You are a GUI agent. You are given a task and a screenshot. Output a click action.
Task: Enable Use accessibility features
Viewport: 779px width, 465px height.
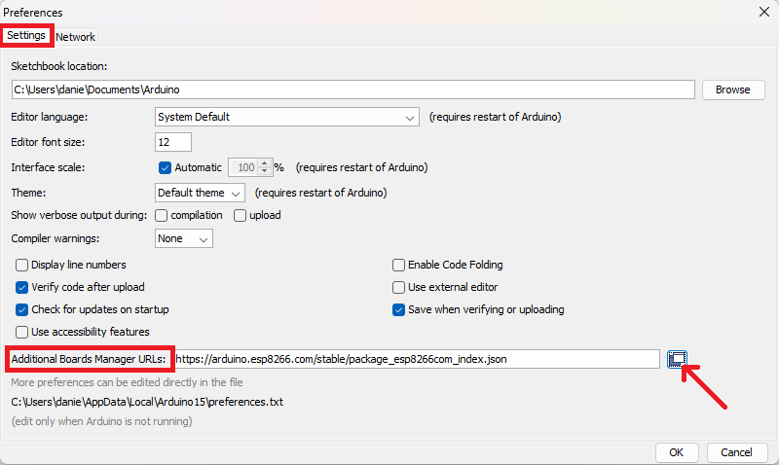click(21, 332)
